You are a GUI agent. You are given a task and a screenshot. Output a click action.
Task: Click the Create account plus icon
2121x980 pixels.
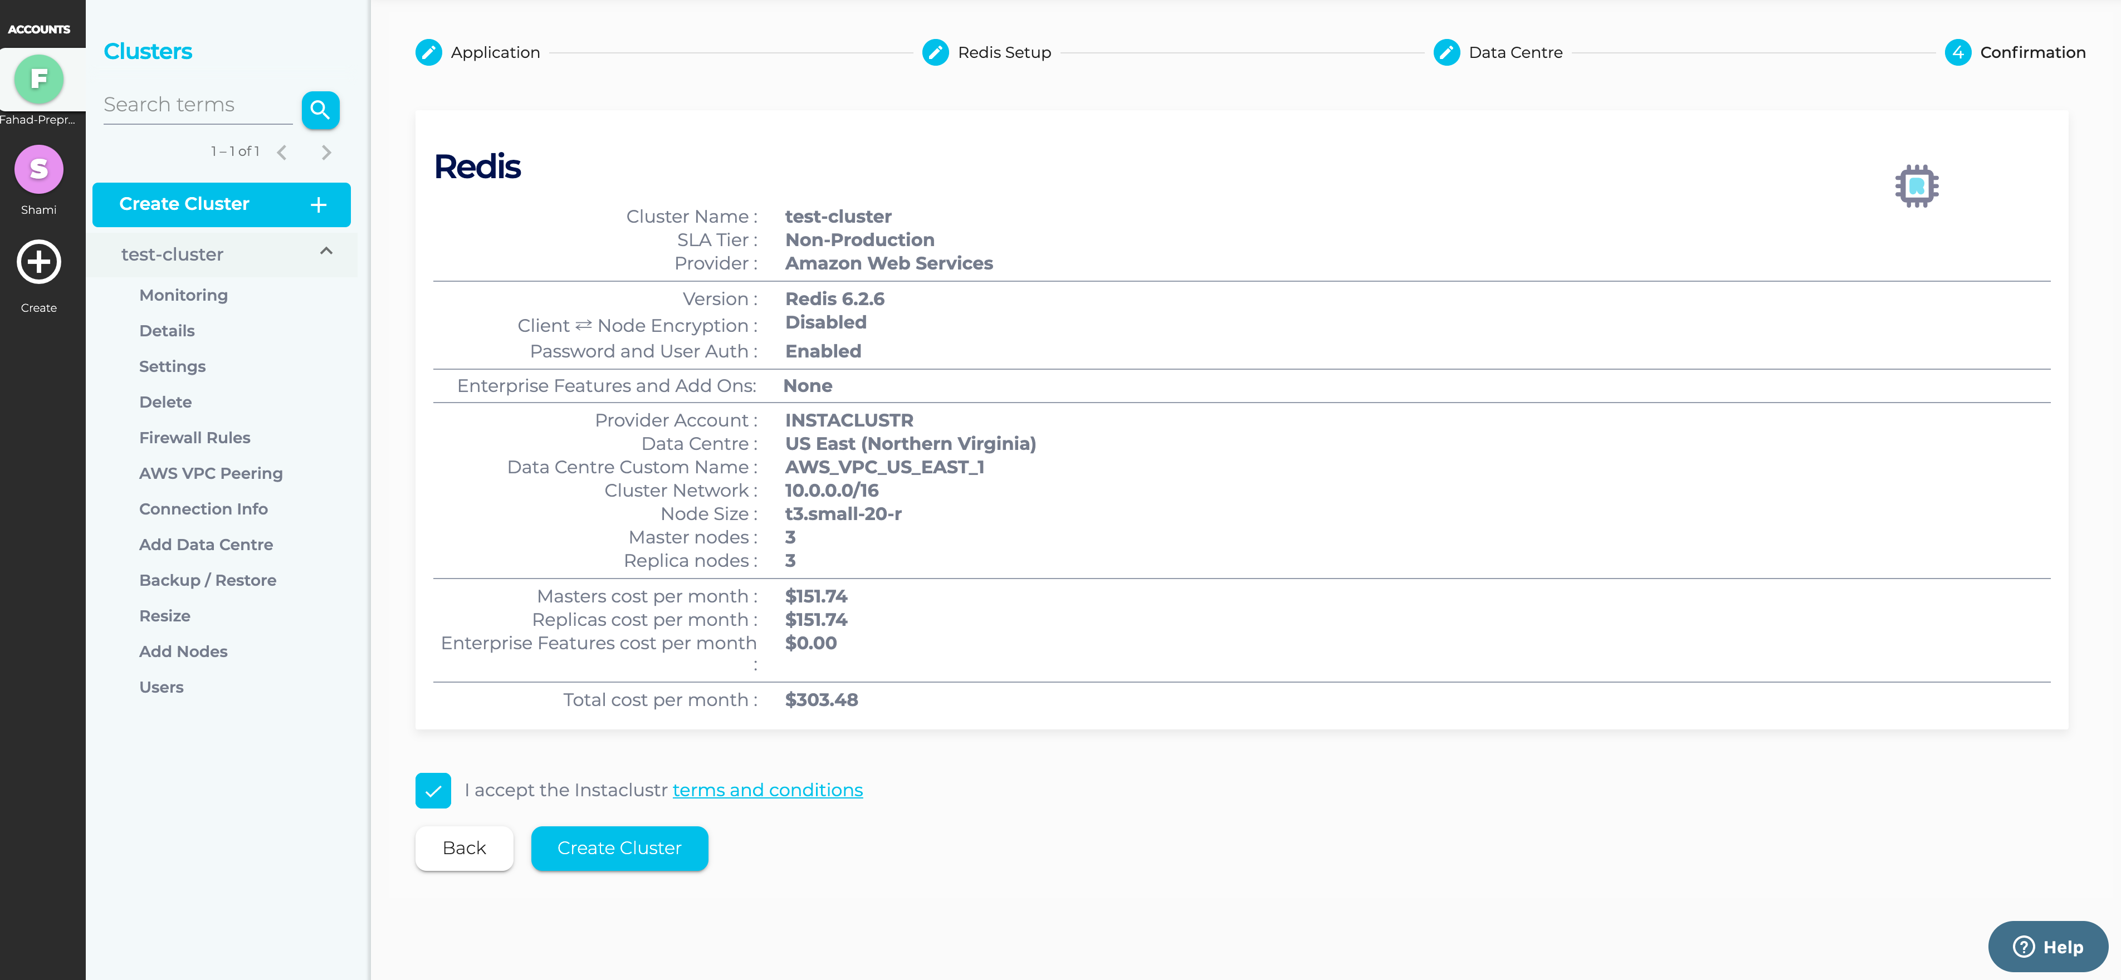(38, 262)
